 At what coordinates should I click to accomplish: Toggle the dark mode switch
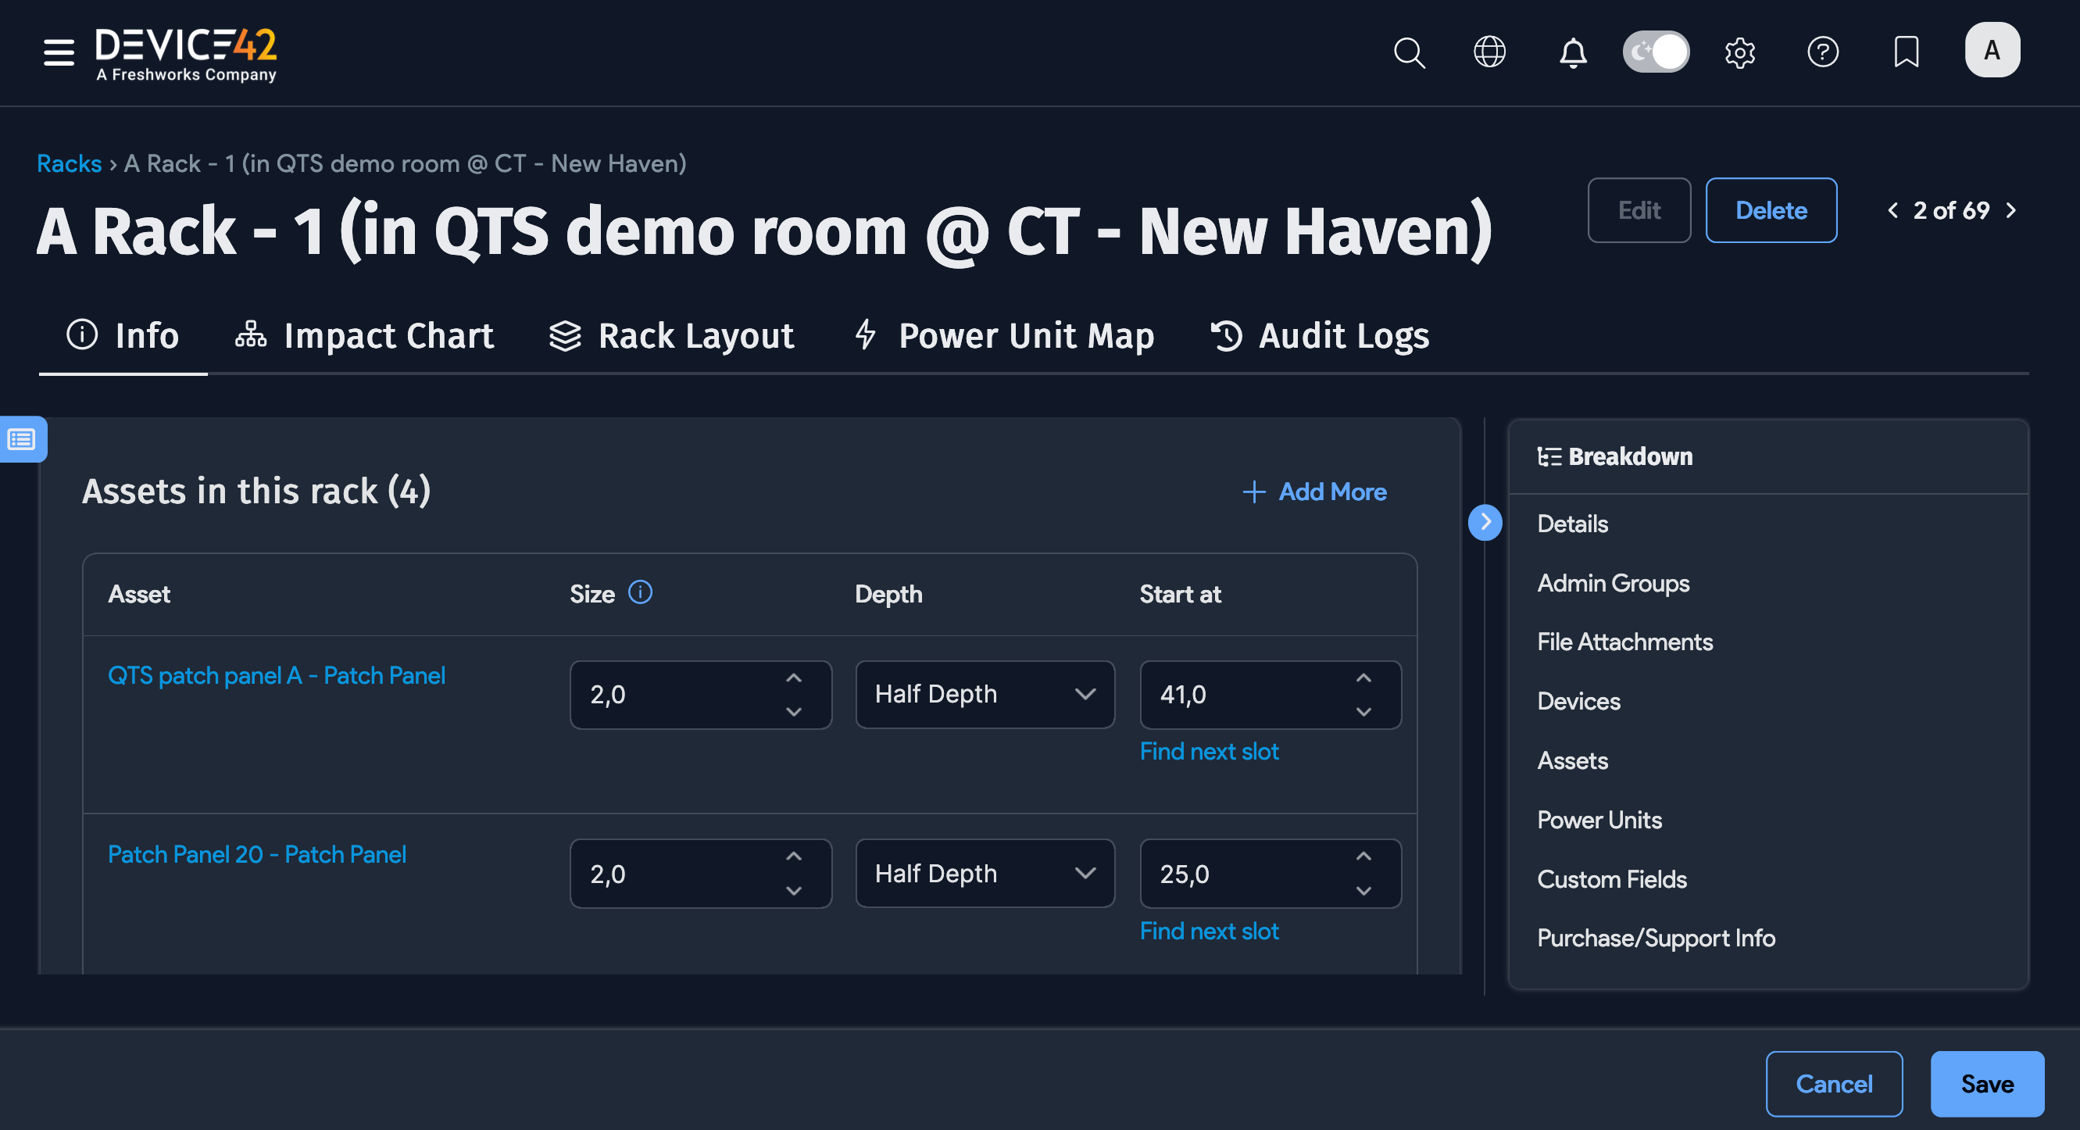click(1655, 52)
